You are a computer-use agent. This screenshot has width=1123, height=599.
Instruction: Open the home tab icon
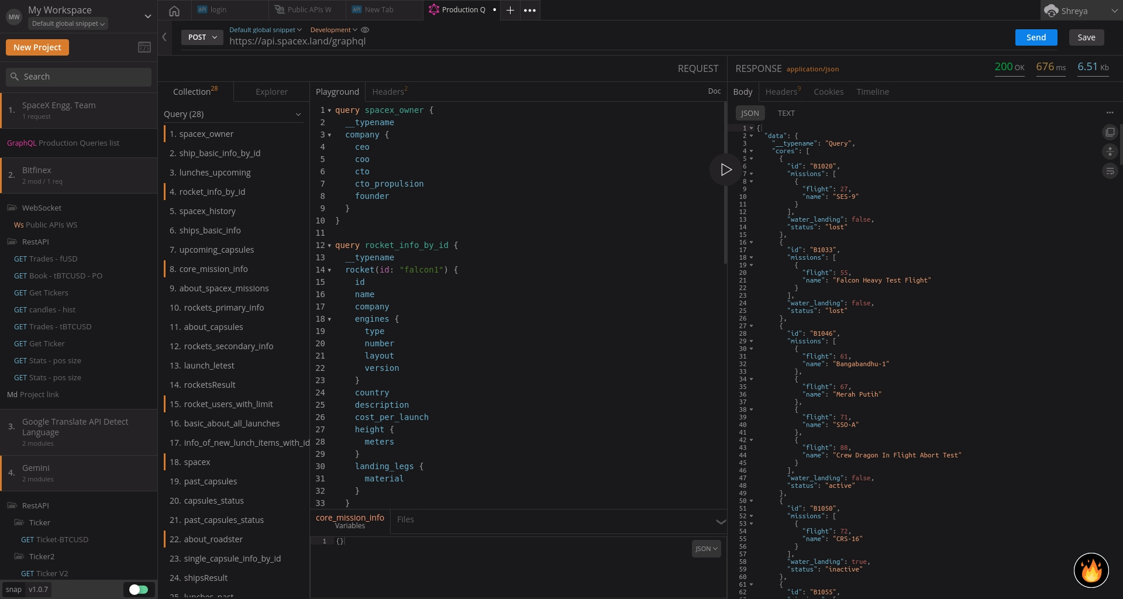[x=174, y=10]
